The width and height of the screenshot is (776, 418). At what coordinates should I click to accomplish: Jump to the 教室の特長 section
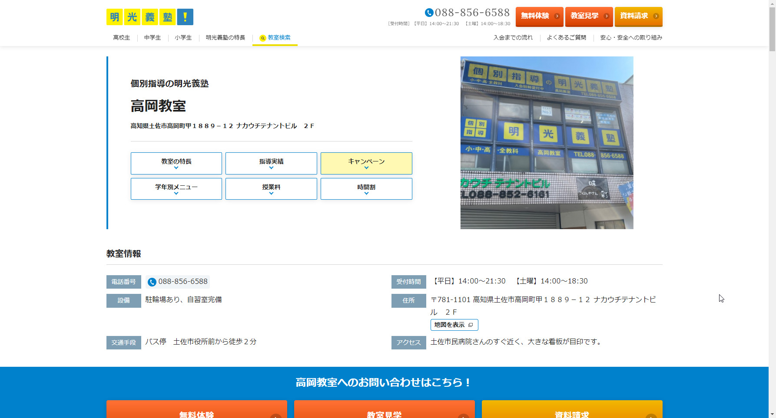(176, 163)
